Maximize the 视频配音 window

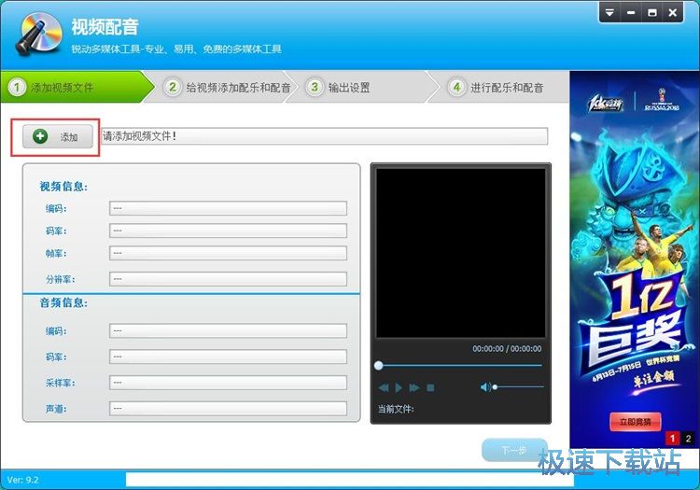651,13
